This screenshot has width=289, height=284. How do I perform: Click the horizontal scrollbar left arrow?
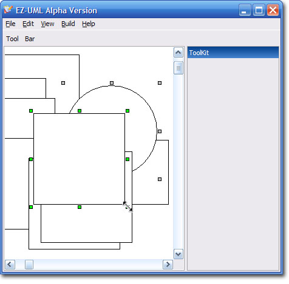click(x=10, y=265)
